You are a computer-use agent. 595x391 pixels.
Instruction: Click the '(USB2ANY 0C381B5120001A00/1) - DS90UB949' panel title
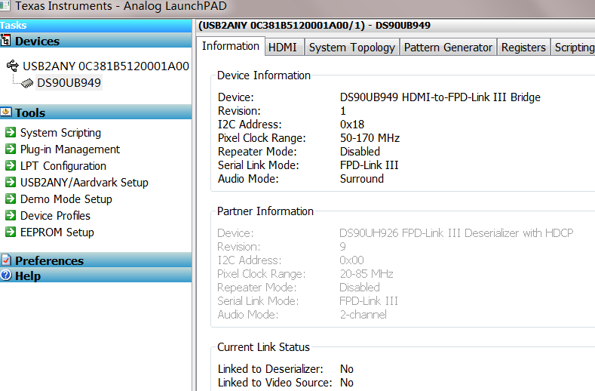314,26
